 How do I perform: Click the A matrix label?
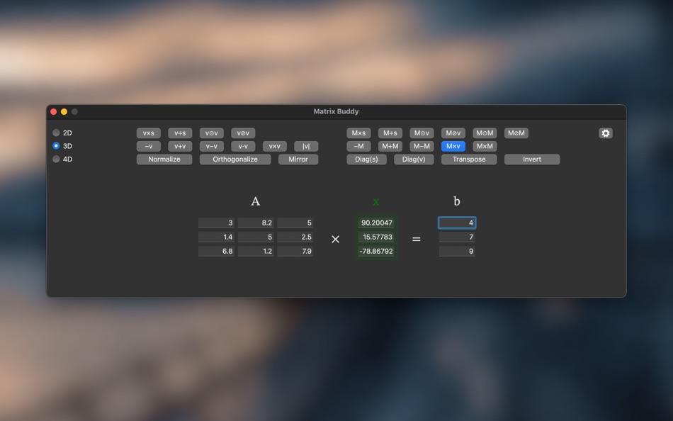(x=255, y=201)
